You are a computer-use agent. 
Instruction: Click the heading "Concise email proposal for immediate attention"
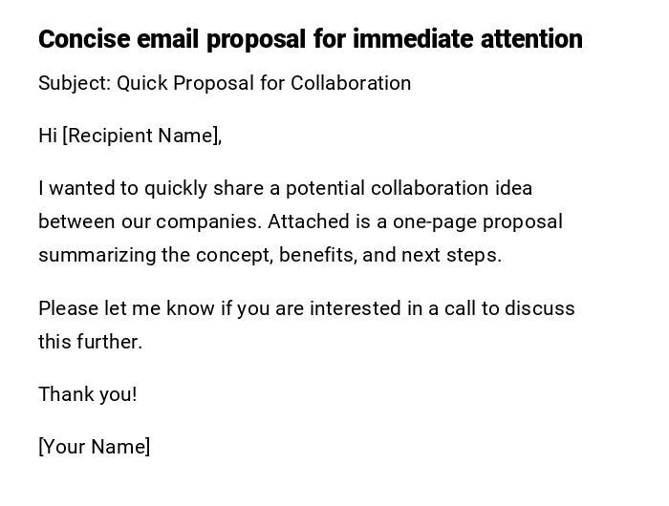tap(310, 39)
